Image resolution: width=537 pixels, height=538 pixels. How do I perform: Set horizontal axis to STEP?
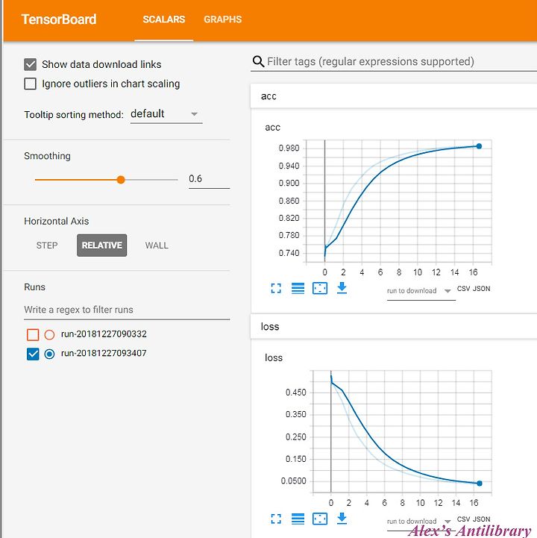[x=47, y=245]
